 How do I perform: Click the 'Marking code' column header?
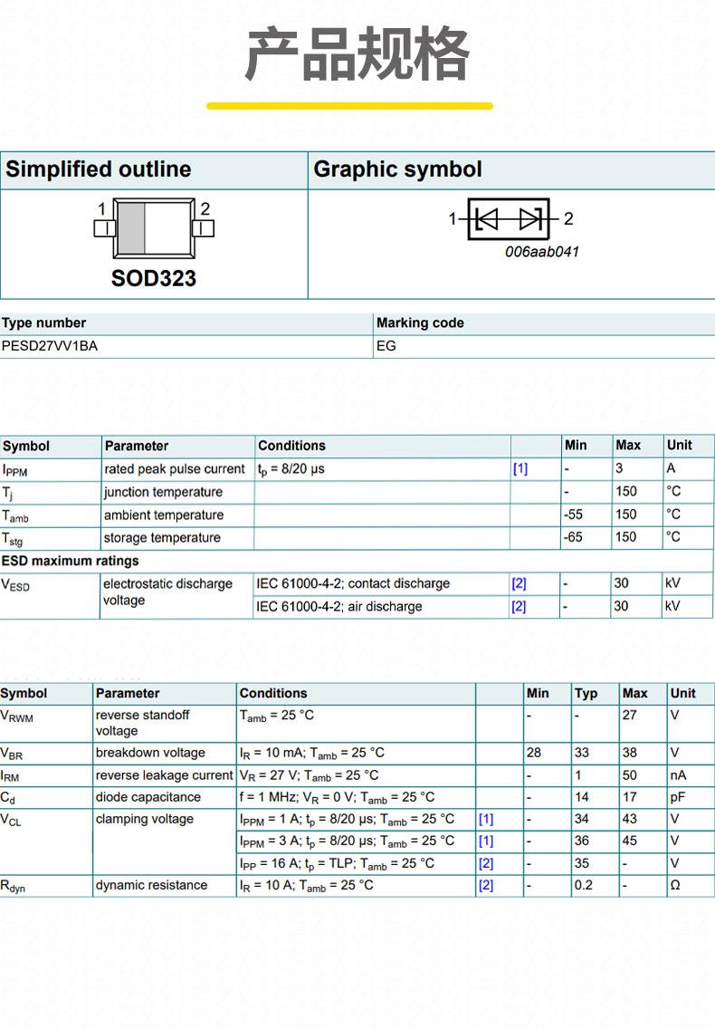pos(420,322)
